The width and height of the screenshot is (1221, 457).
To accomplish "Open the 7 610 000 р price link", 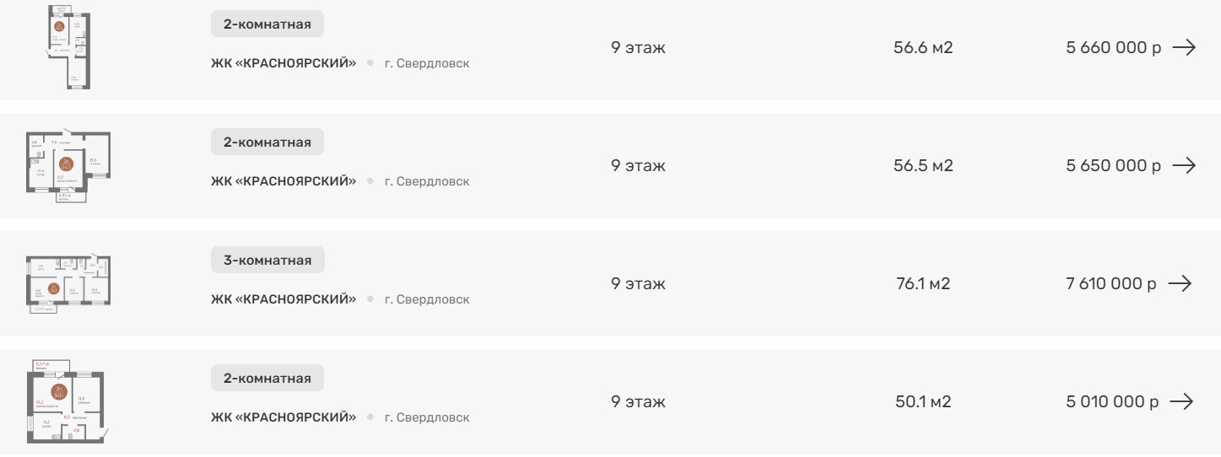I will [x=1110, y=283].
